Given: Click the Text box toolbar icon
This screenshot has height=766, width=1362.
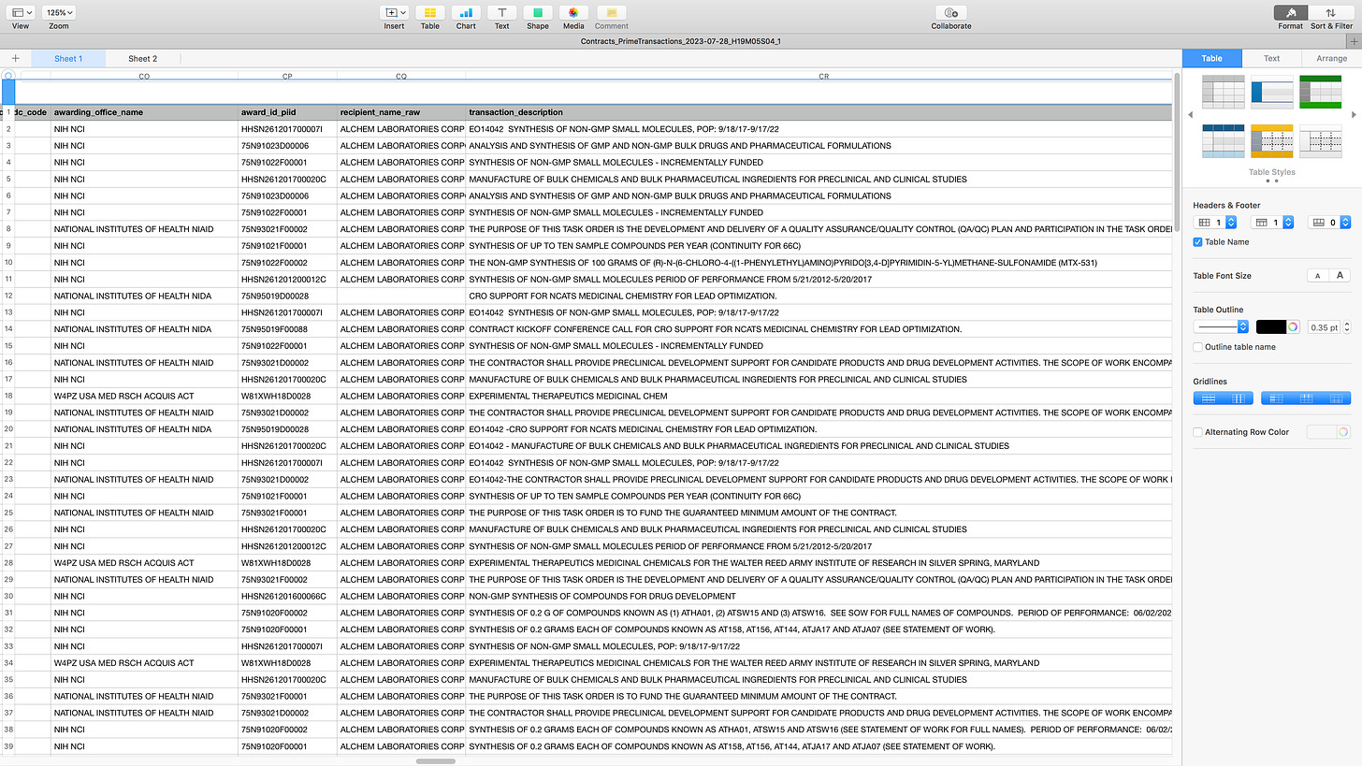Looking at the screenshot, I should (x=501, y=13).
